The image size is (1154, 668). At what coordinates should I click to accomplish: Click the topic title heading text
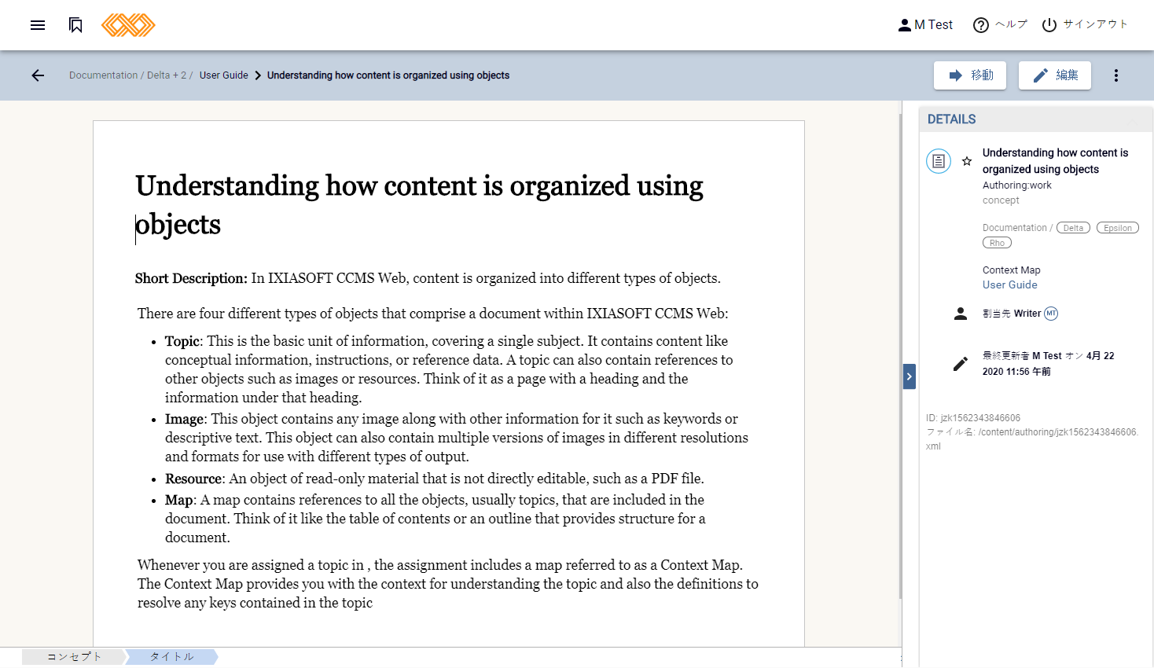pos(419,205)
